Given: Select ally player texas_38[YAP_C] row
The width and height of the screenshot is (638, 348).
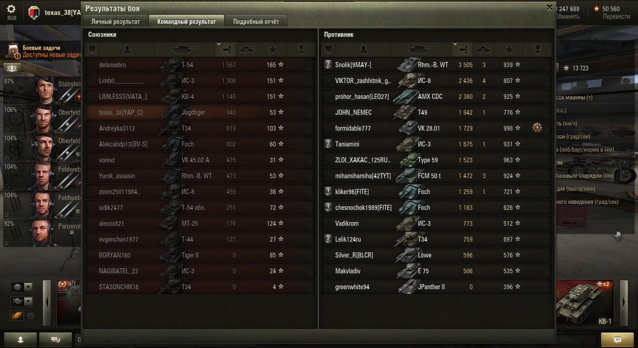Looking at the screenshot, I should 200,112.
